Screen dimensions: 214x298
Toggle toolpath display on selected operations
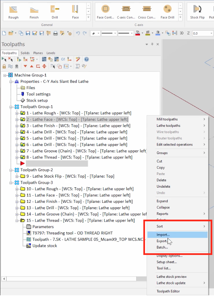coord(10,66)
